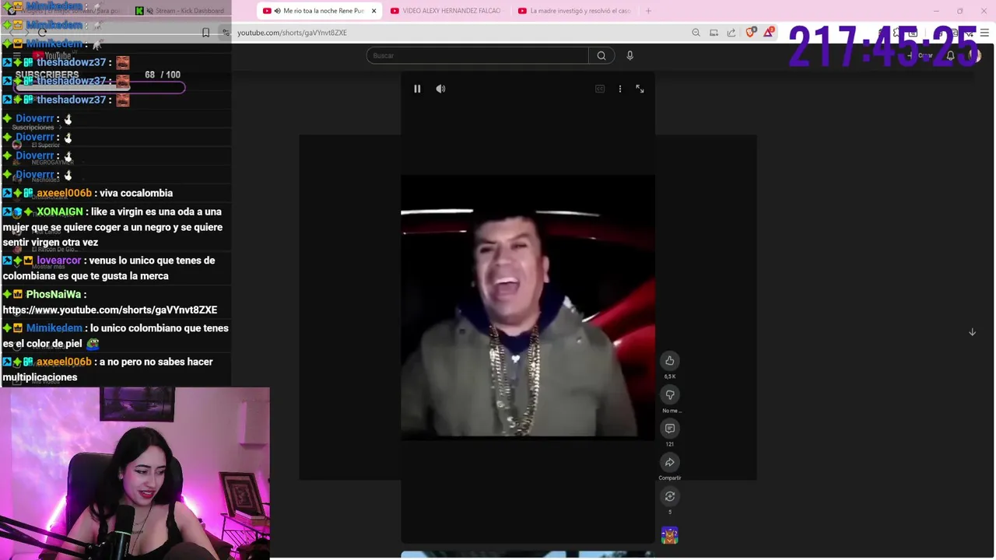This screenshot has height=560, width=996.
Task: Share this page from the address bar
Action: [x=731, y=33]
